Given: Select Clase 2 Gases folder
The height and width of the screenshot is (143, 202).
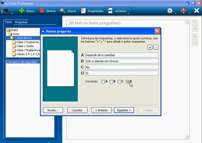Looking at the screenshot, I should coord(23,46).
